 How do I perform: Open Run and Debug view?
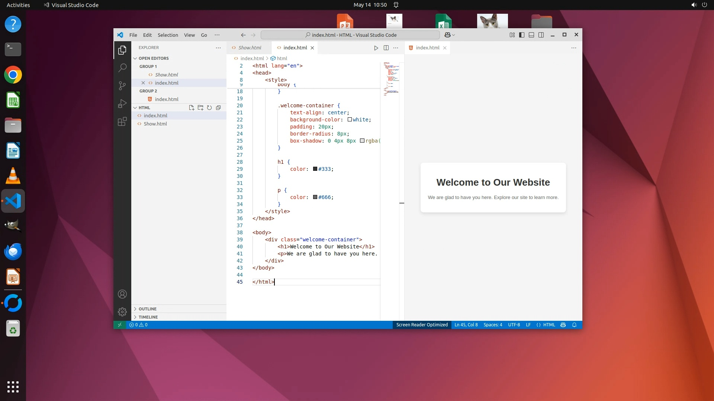122,104
